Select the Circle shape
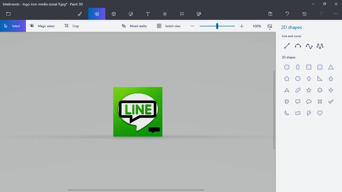Image resolution: width=342 pixels, height=192 pixels. point(287,67)
